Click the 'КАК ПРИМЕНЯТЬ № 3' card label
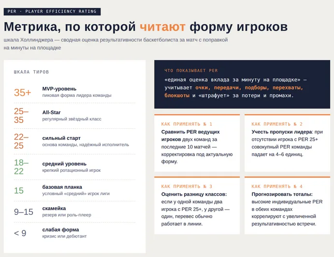This screenshot has height=257, width=334. pyautogui.click(x=187, y=186)
